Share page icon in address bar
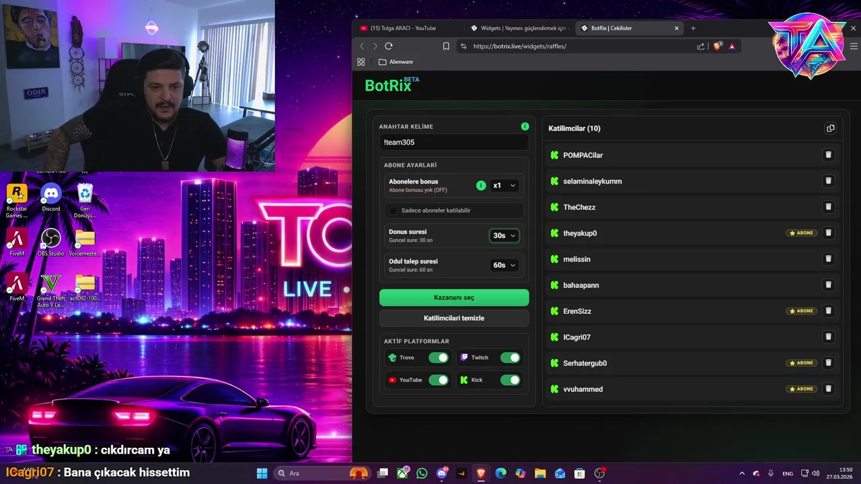The width and height of the screenshot is (861, 484). point(701,46)
